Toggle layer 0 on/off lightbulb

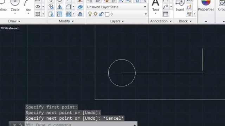(90, 14)
